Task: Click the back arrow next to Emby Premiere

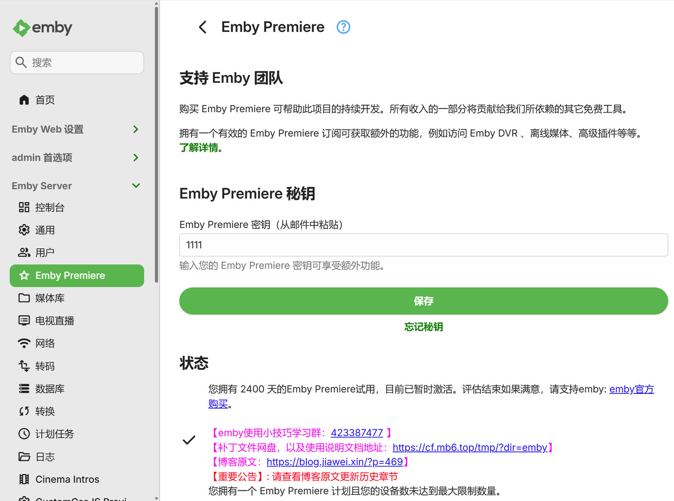Action: pyautogui.click(x=203, y=27)
